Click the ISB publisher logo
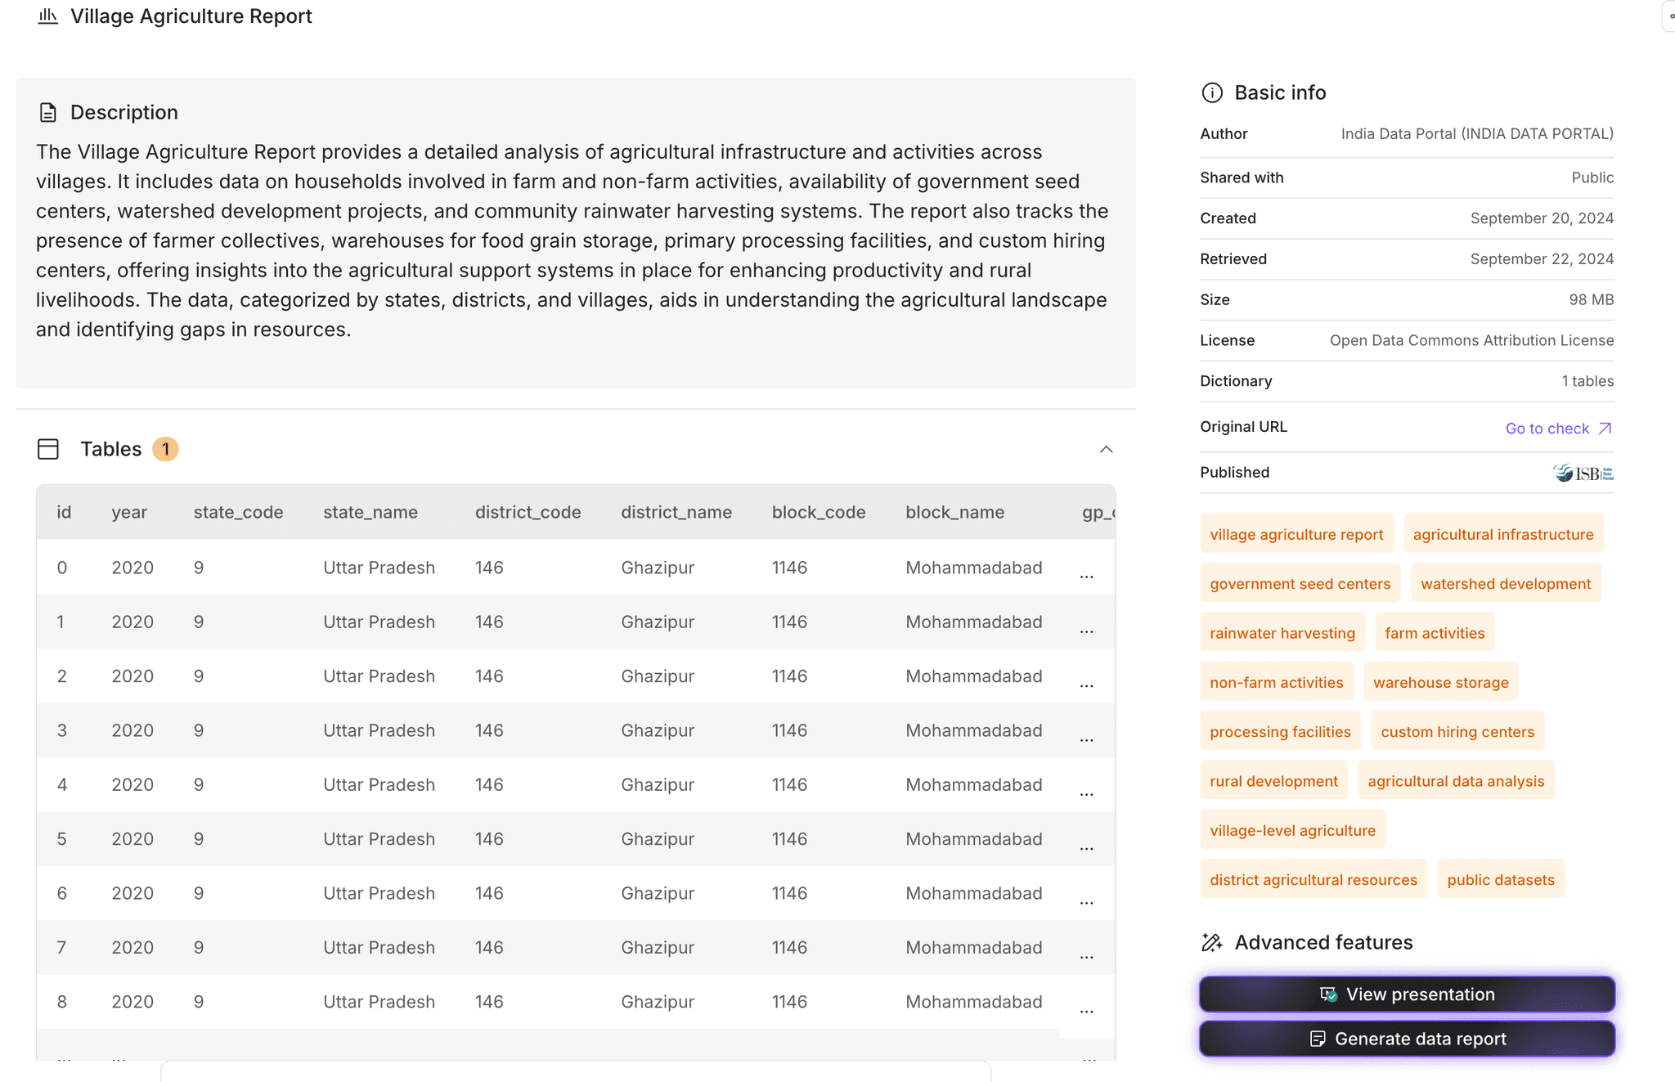 click(x=1583, y=474)
